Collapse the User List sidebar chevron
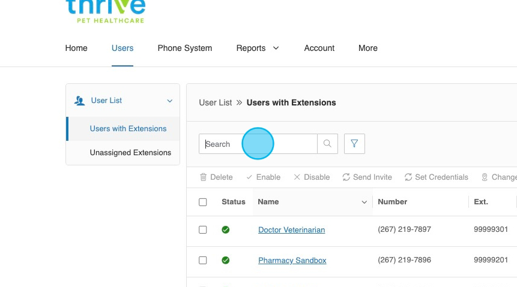This screenshot has width=517, height=287. [x=169, y=101]
